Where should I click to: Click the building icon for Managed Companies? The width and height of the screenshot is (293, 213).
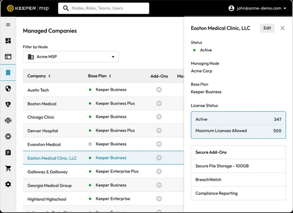click(x=8, y=72)
